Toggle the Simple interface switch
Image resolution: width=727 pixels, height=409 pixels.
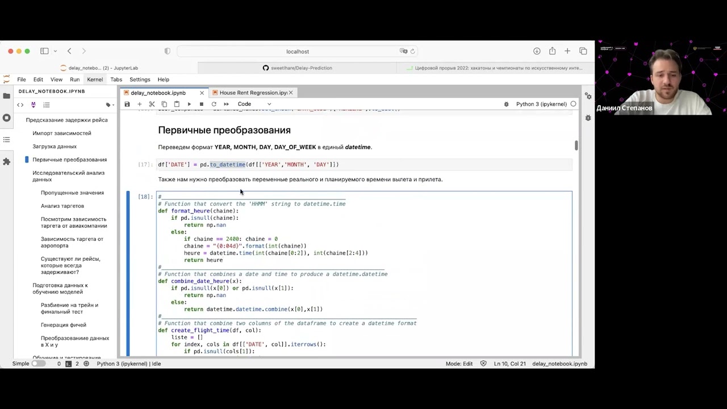pyautogui.click(x=38, y=364)
